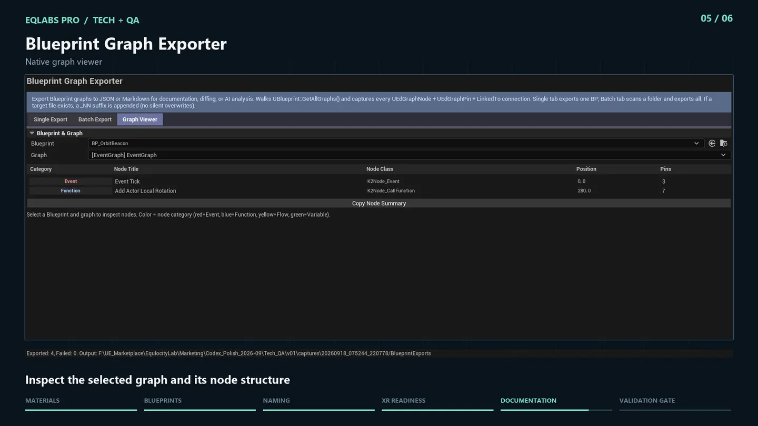Click the K2Node_CallFunction class cell
The image size is (758, 426).
(x=391, y=191)
